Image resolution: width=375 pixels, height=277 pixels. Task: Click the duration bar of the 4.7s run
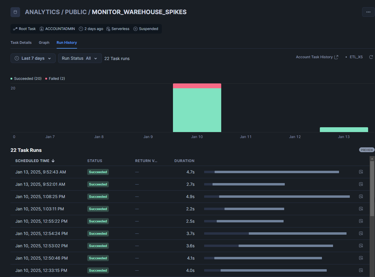(x=272, y=172)
